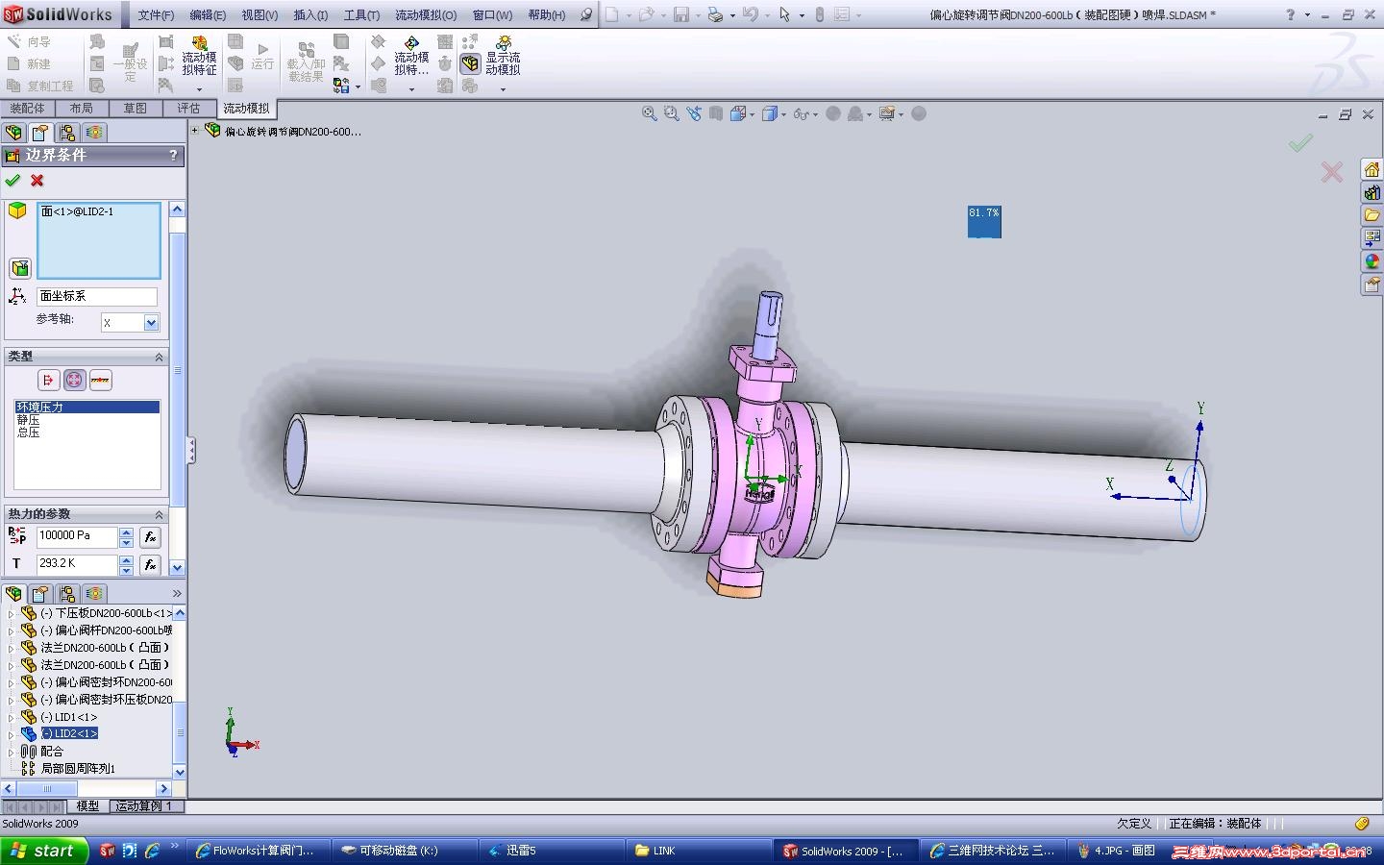Increase pressure value with spinner up arrow
Image resolution: width=1384 pixels, height=865 pixels.
[126, 531]
